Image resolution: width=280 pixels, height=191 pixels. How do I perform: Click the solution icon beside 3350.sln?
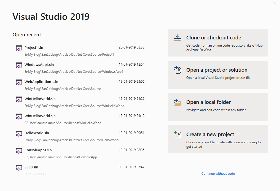point(19,168)
